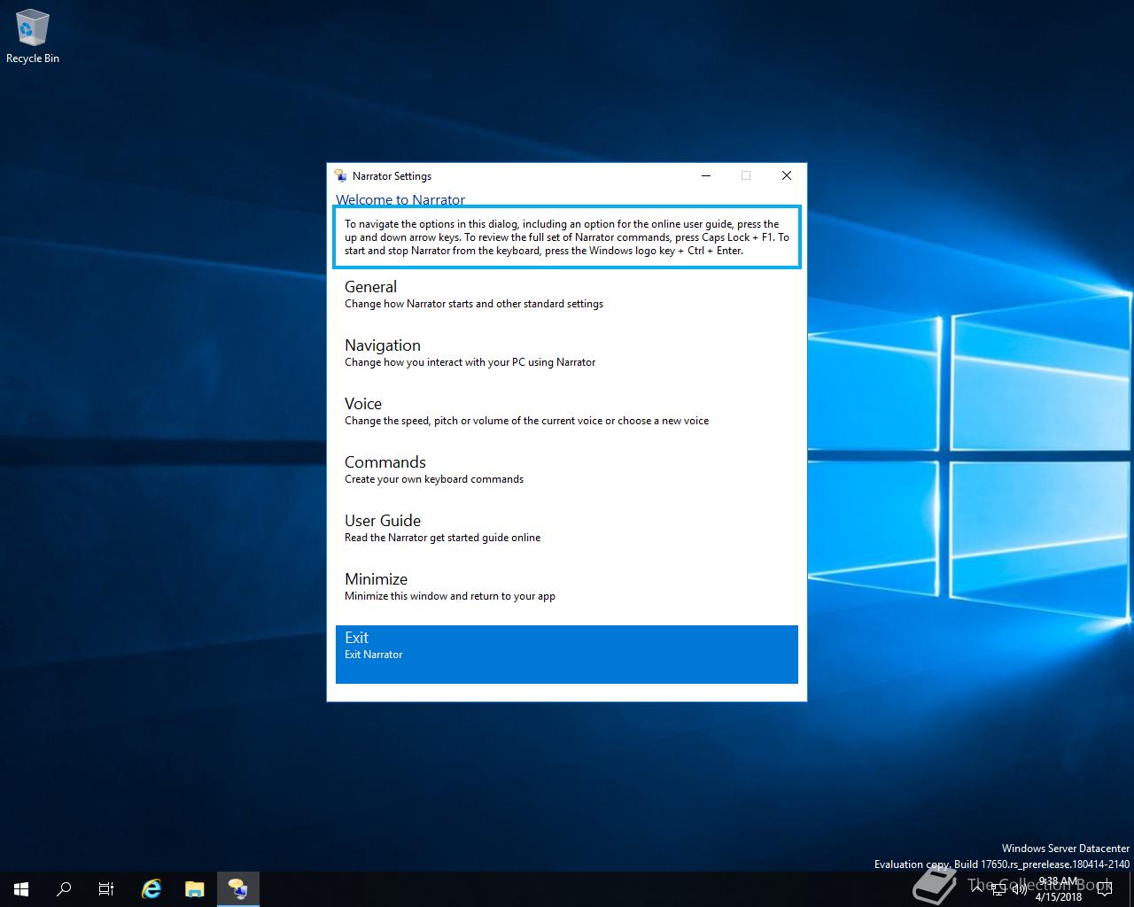Open Task View on the taskbar
The width and height of the screenshot is (1134, 907).
click(x=106, y=888)
